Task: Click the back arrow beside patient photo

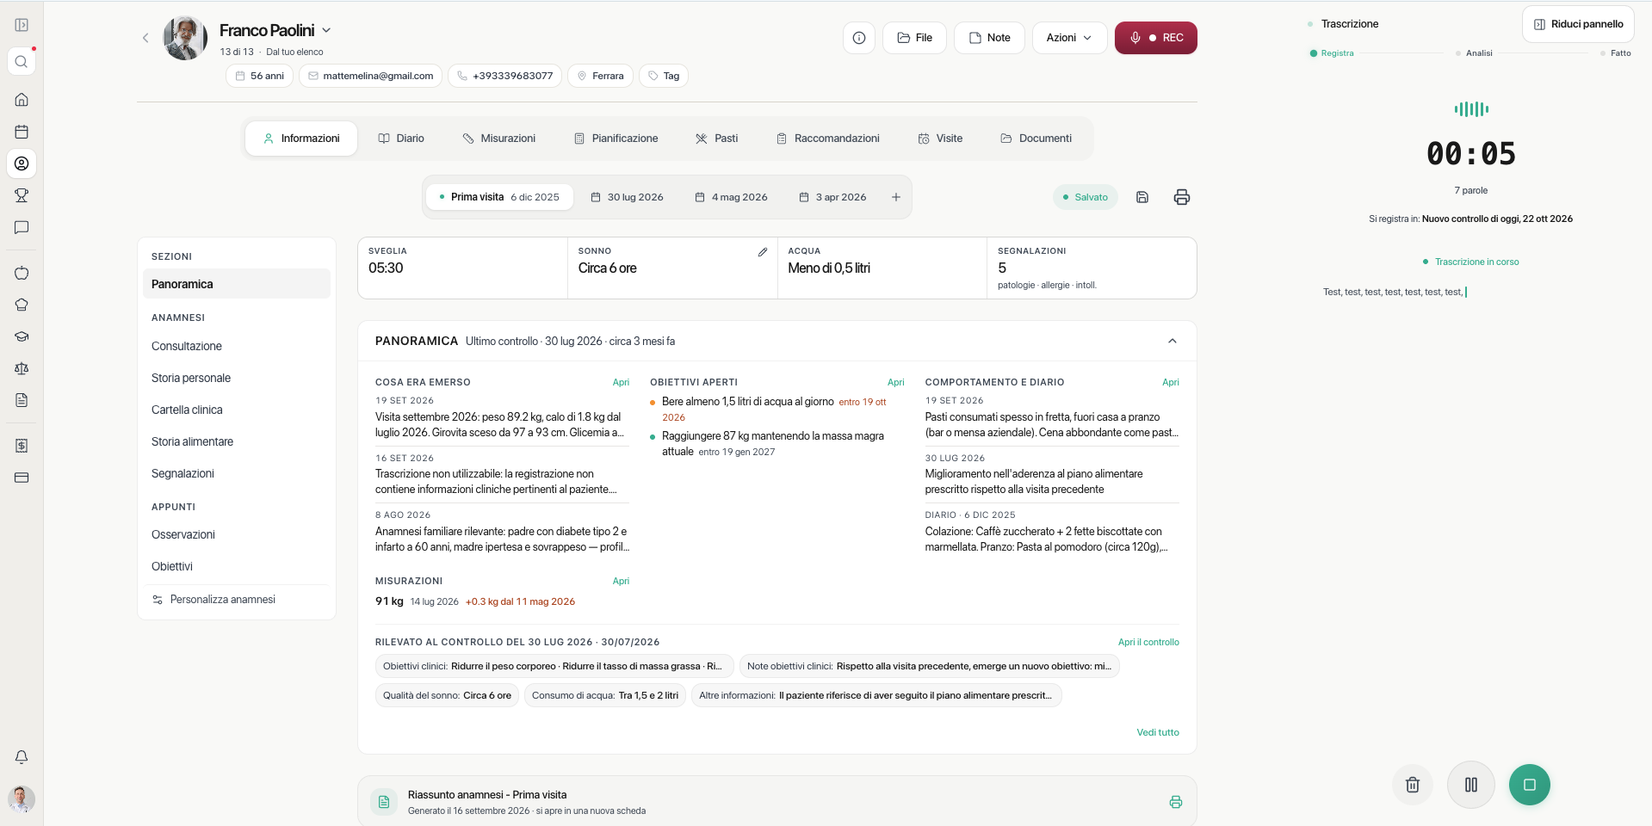Action: pyautogui.click(x=145, y=38)
